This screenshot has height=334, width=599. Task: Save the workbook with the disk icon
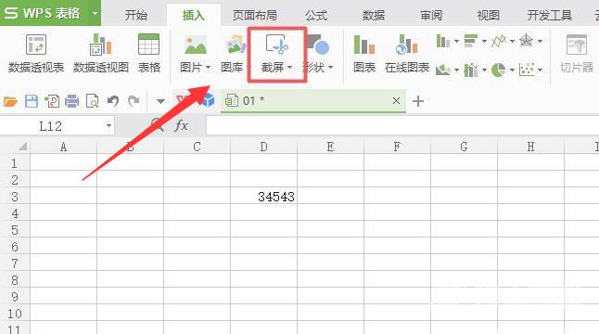click(x=32, y=101)
